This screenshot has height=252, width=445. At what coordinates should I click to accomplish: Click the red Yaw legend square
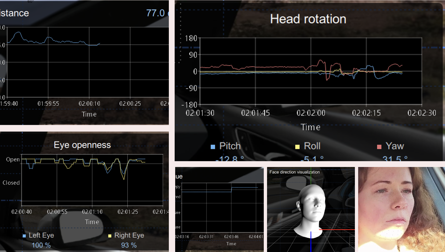379,147
